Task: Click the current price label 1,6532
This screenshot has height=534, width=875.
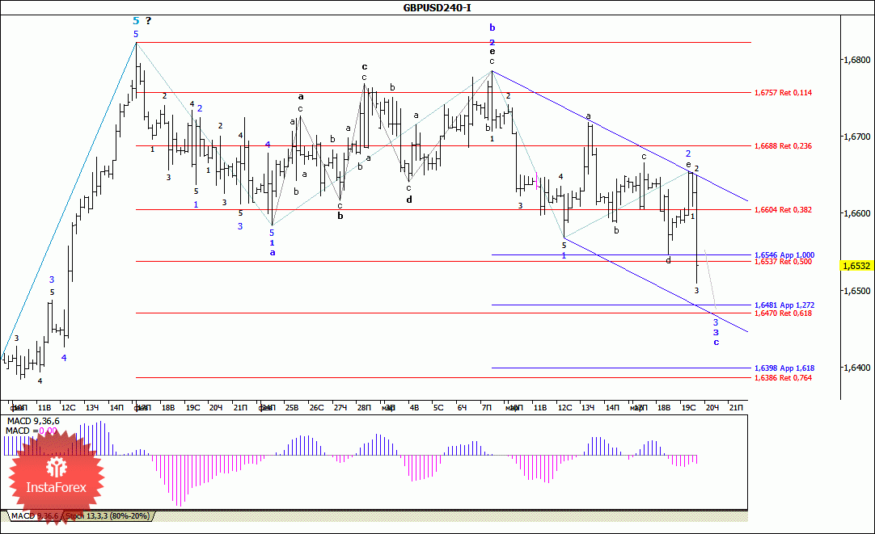Action: 856,267
